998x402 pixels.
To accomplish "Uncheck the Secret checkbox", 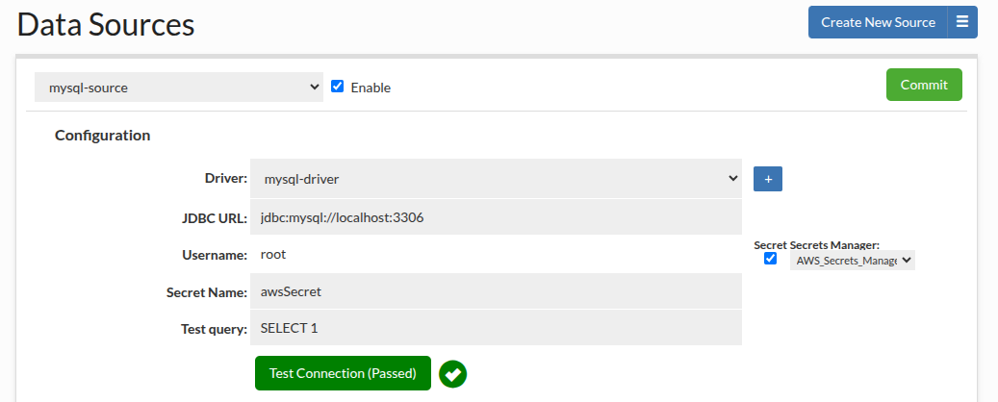I will (770, 259).
